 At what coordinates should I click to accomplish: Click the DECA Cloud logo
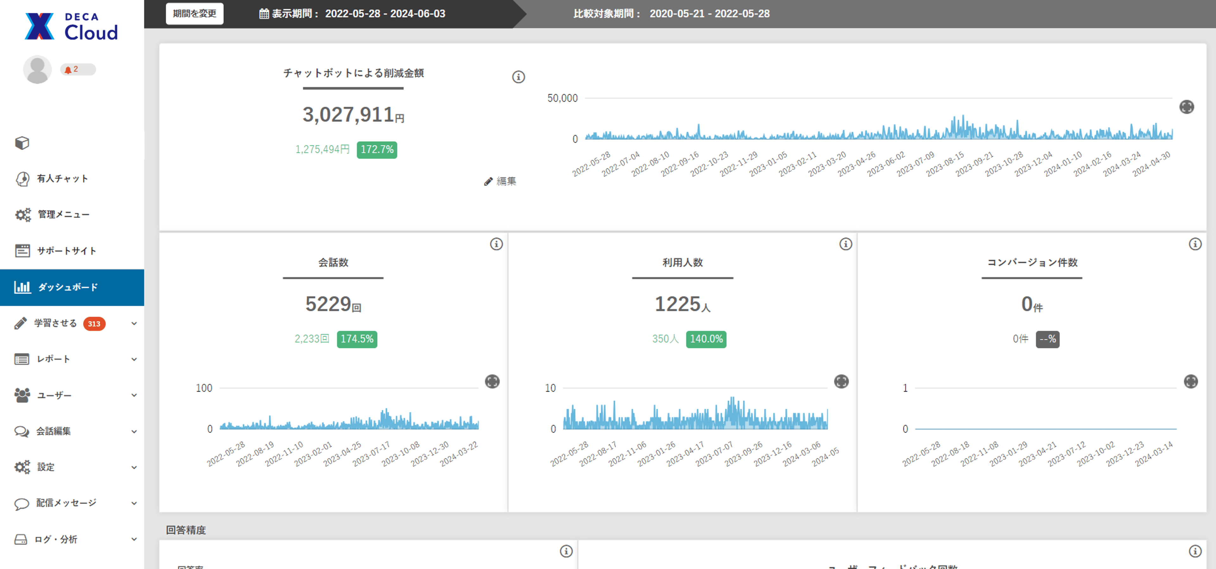pos(71,26)
